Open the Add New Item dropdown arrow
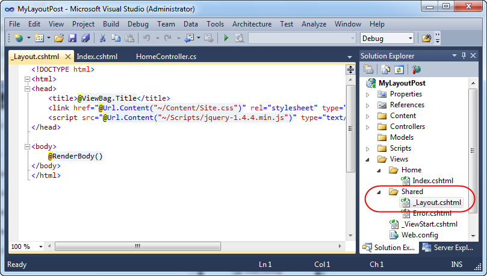 (49, 38)
